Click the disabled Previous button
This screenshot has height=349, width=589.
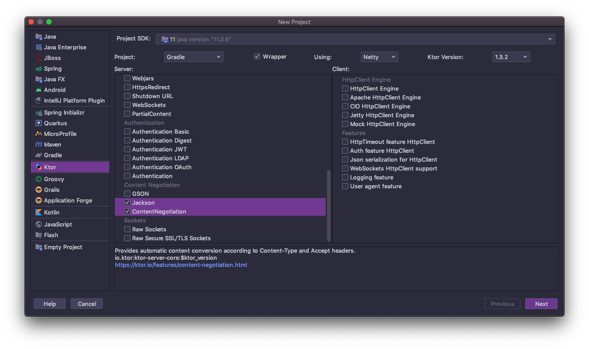[x=502, y=304]
